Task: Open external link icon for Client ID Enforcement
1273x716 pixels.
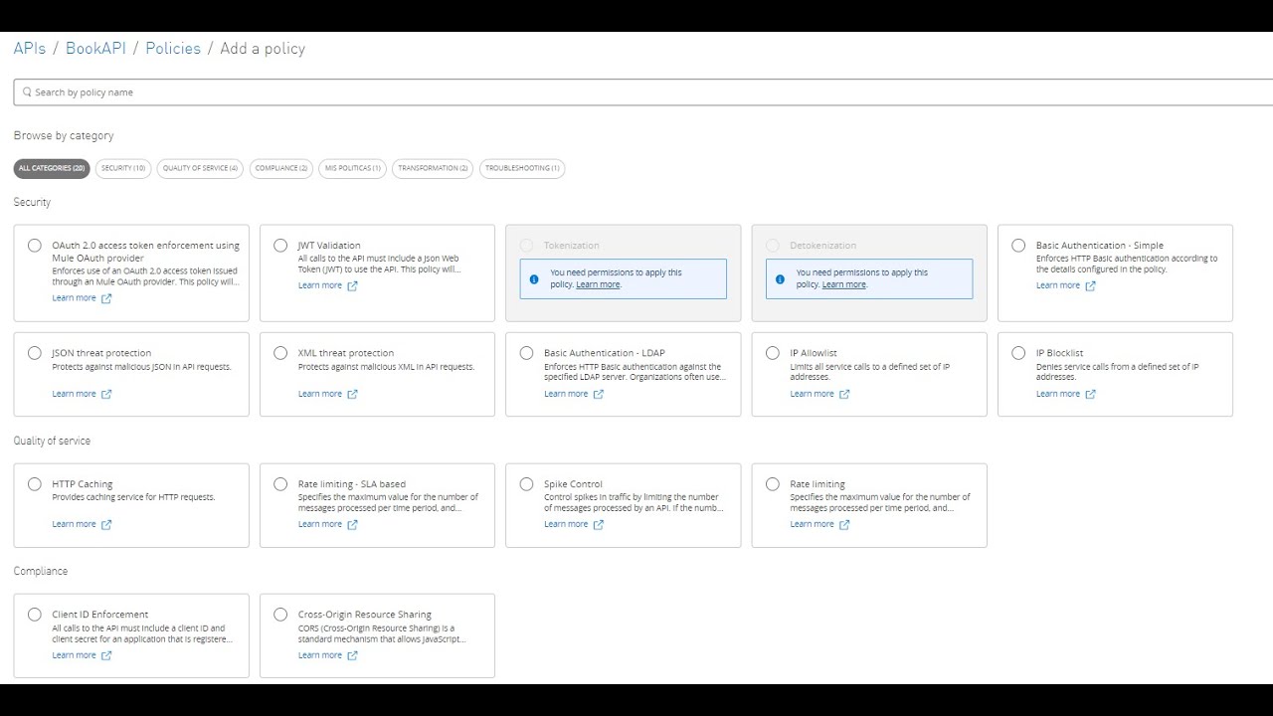Action: (x=106, y=655)
